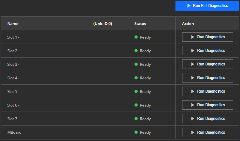Click the play triangle in Slot 6's button

(193, 105)
